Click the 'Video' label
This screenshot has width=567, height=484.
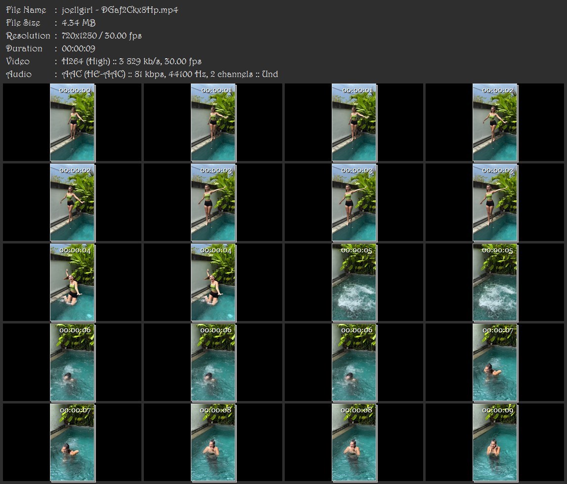(x=18, y=61)
